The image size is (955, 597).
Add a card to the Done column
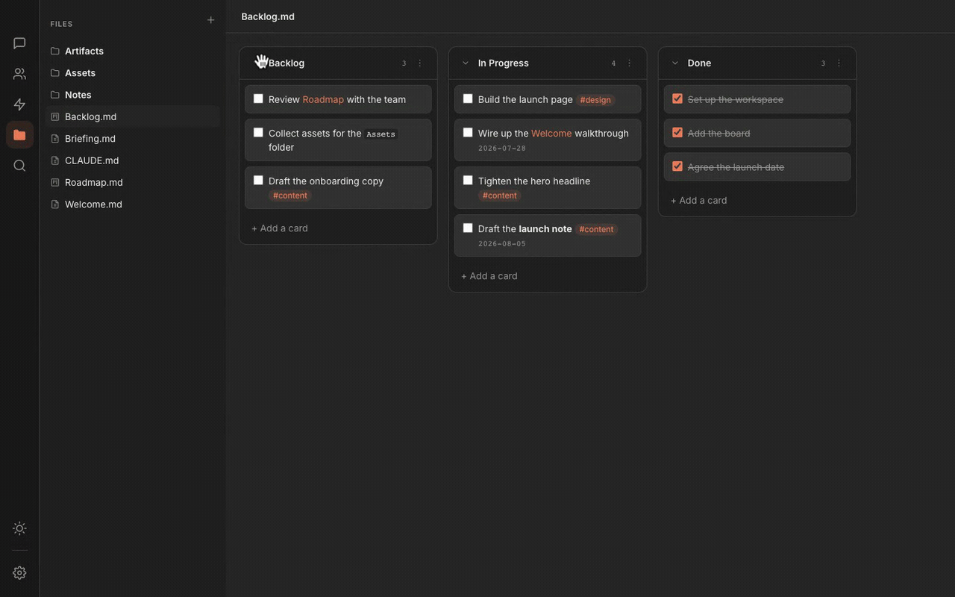[699, 201]
